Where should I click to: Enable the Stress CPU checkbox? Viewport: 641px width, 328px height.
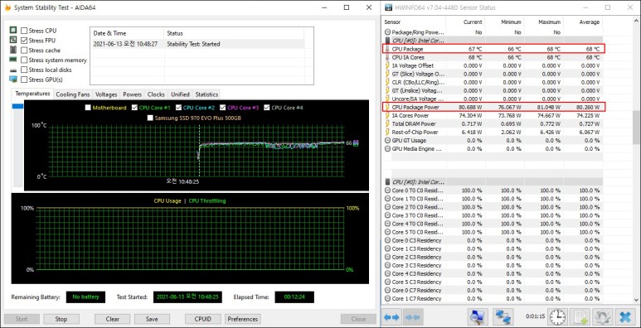click(x=24, y=31)
